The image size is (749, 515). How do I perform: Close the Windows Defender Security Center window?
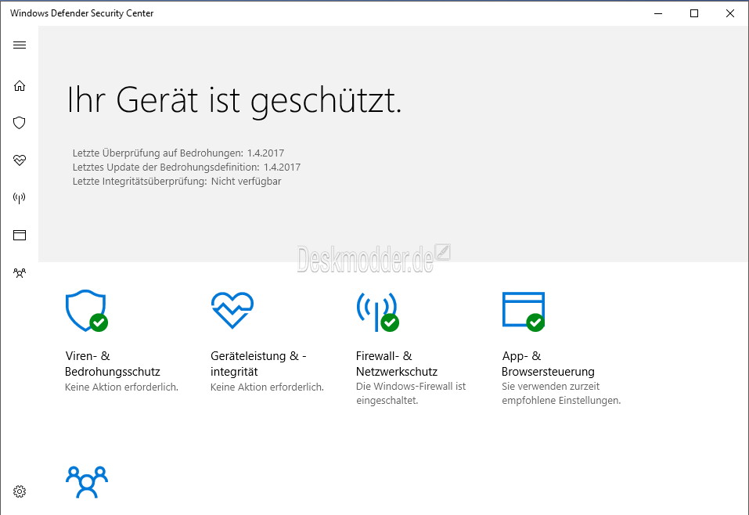pyautogui.click(x=730, y=13)
